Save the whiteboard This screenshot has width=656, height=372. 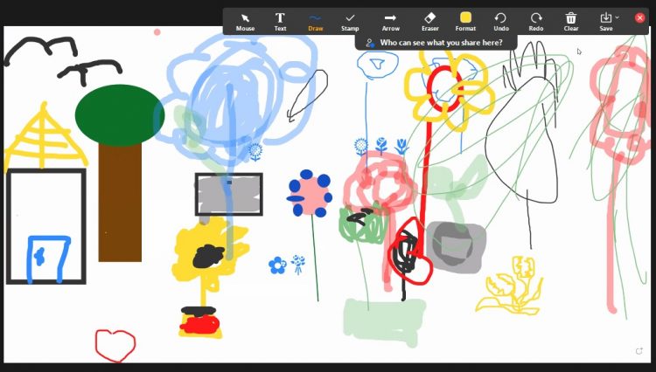tap(605, 22)
